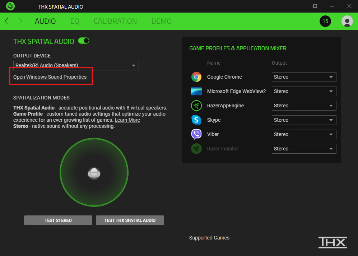The height and width of the screenshot is (256, 358).
Task: Click the Skype app icon
Action: click(196, 120)
